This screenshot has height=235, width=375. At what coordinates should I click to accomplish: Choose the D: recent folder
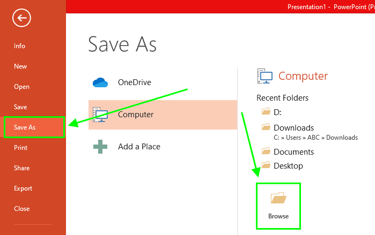[277, 112]
